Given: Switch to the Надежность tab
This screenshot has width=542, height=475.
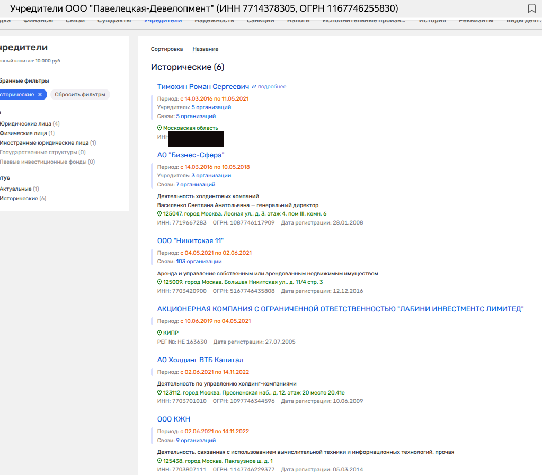Looking at the screenshot, I should point(214,21).
